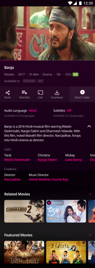The width and height of the screenshot is (95, 268).
Task: Tap the 4K availability badge
Action: click(40, 81)
